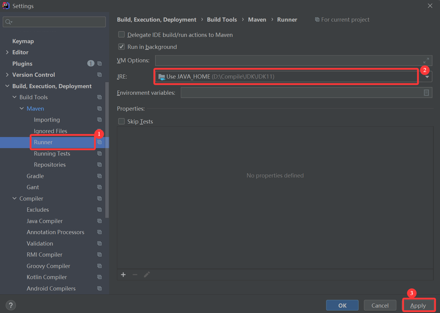
Task: Select Gant settings
Action: 33,187
